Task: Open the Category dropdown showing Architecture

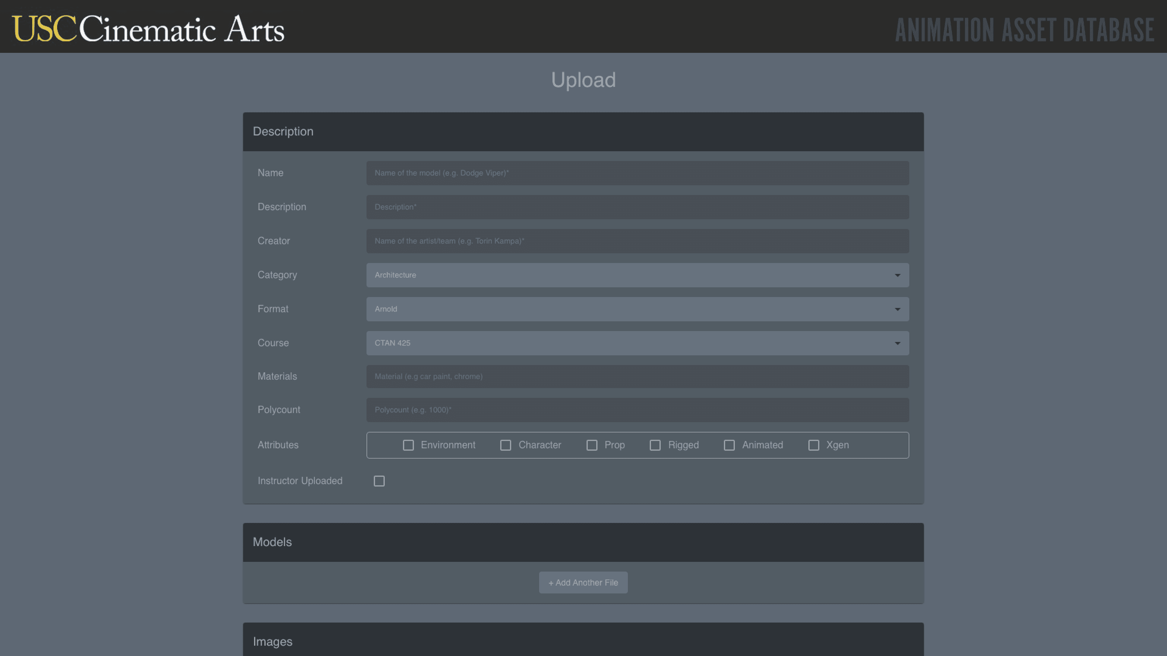Action: pyautogui.click(x=637, y=275)
